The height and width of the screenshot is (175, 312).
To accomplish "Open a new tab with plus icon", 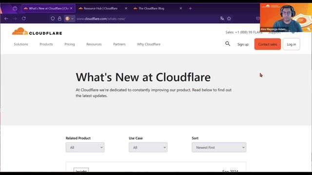I will (x=190, y=8).
